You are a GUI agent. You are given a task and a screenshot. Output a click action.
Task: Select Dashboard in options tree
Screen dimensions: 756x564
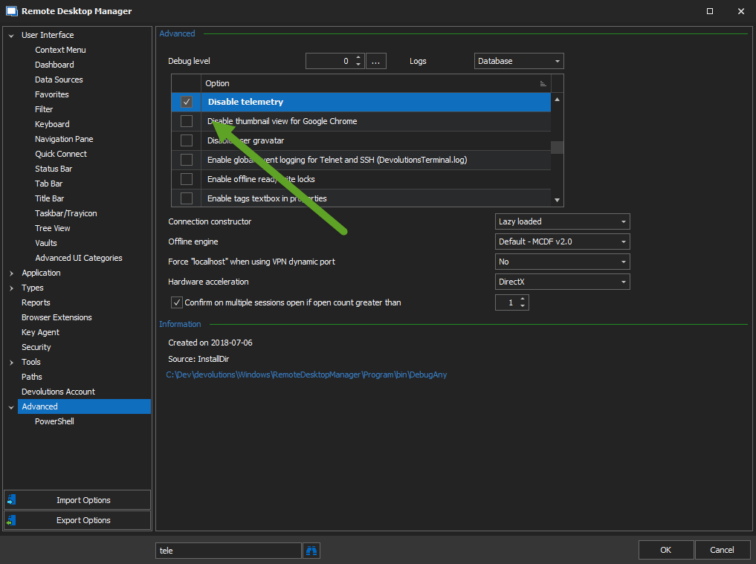coord(54,65)
